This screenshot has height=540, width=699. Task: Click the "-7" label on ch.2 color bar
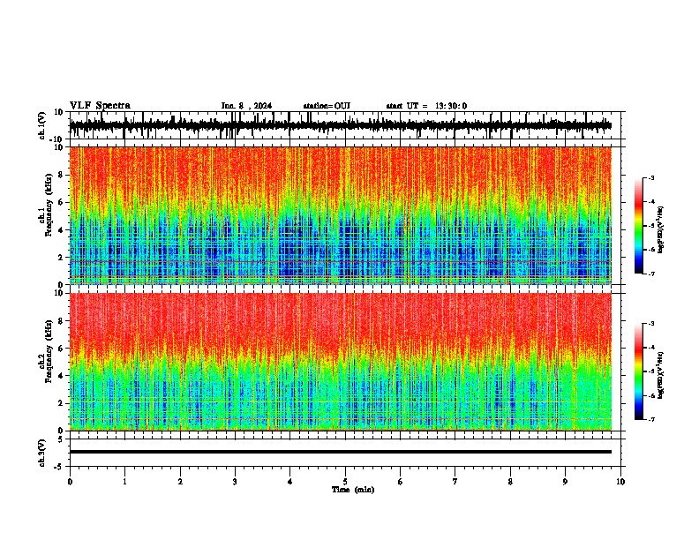pos(651,419)
